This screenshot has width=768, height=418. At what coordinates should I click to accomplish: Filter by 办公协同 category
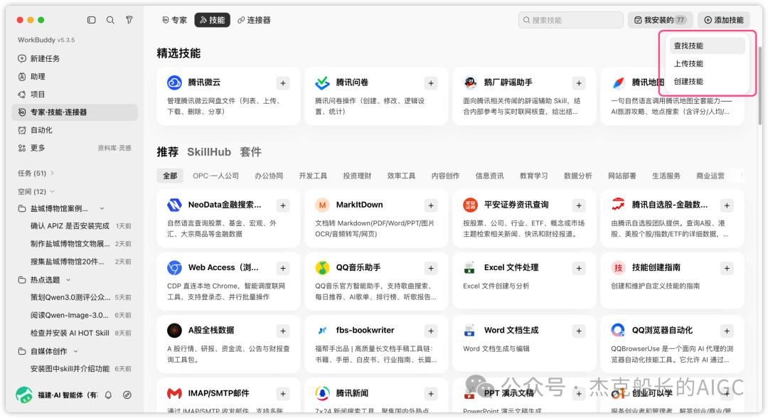pos(268,176)
